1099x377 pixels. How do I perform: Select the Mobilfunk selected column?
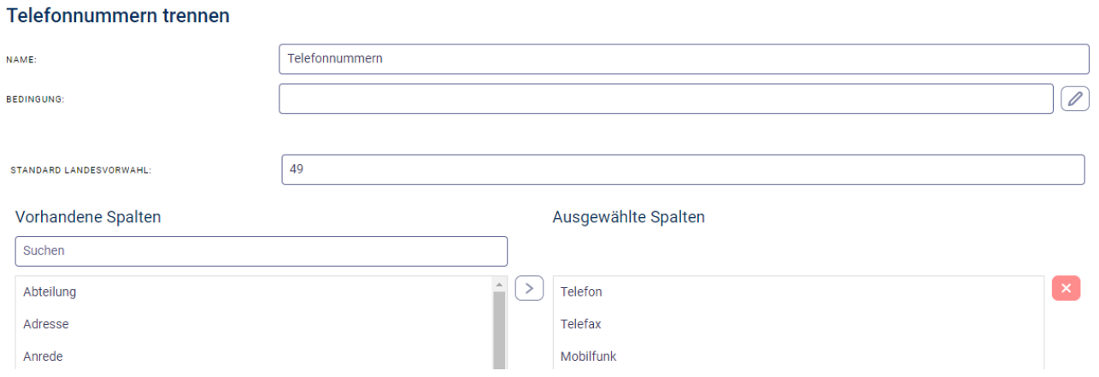[588, 356]
